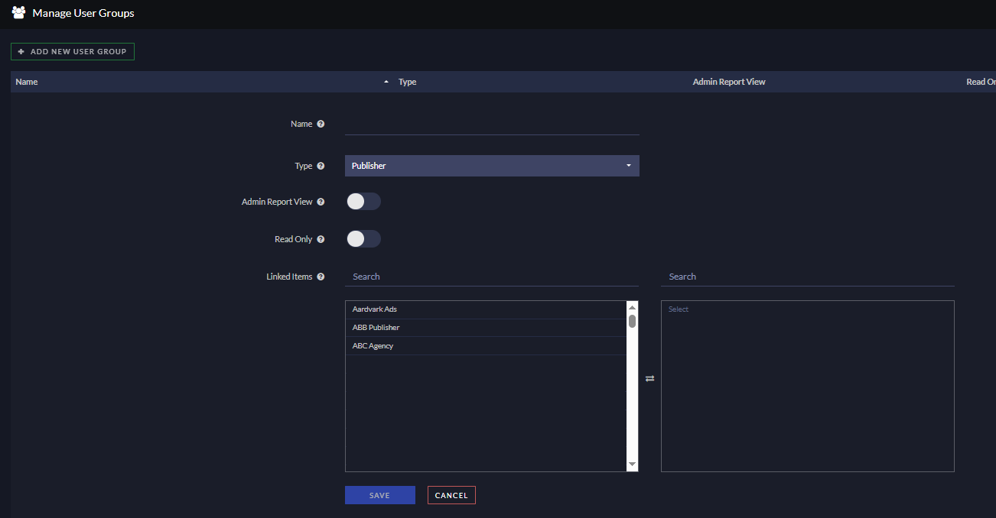Image resolution: width=996 pixels, height=518 pixels.
Task: Sort by the Type column header
Action: click(x=408, y=82)
